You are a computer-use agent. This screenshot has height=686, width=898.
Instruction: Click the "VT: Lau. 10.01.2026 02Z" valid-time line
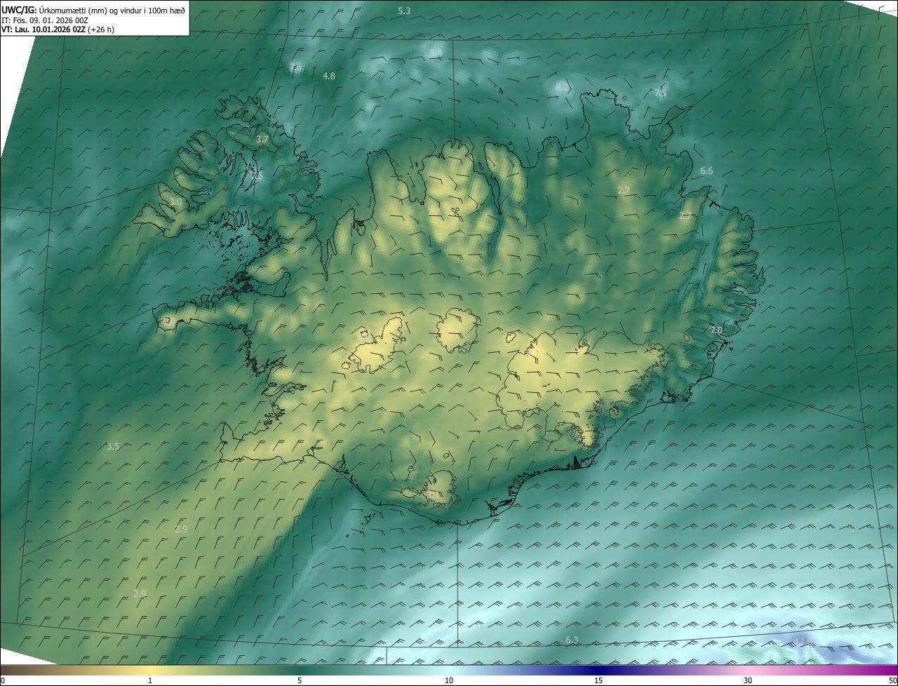pyautogui.click(x=58, y=29)
